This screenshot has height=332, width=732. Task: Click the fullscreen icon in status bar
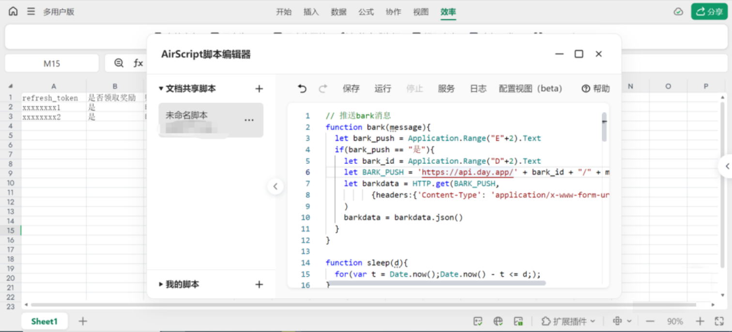[x=719, y=321]
